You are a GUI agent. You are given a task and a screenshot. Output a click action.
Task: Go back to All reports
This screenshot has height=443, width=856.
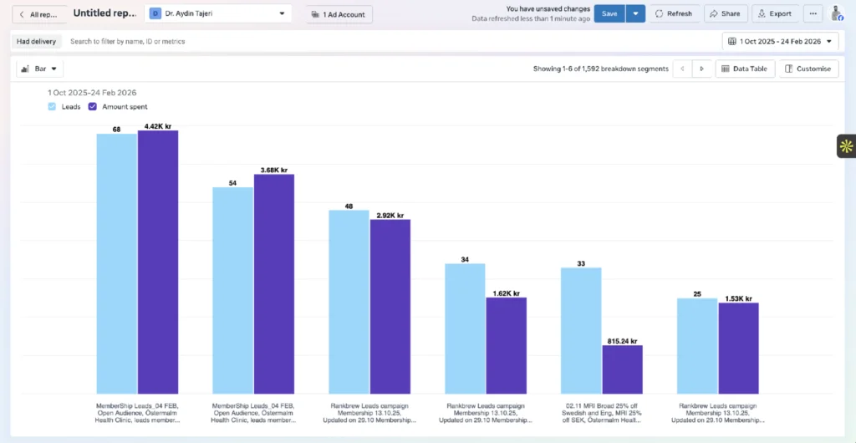(39, 14)
